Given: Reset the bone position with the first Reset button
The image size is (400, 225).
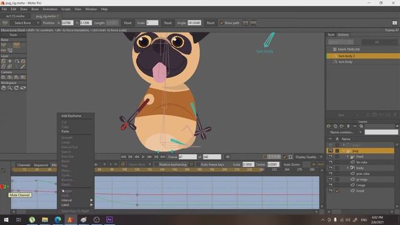Looking at the screenshot, I should point(127,22).
